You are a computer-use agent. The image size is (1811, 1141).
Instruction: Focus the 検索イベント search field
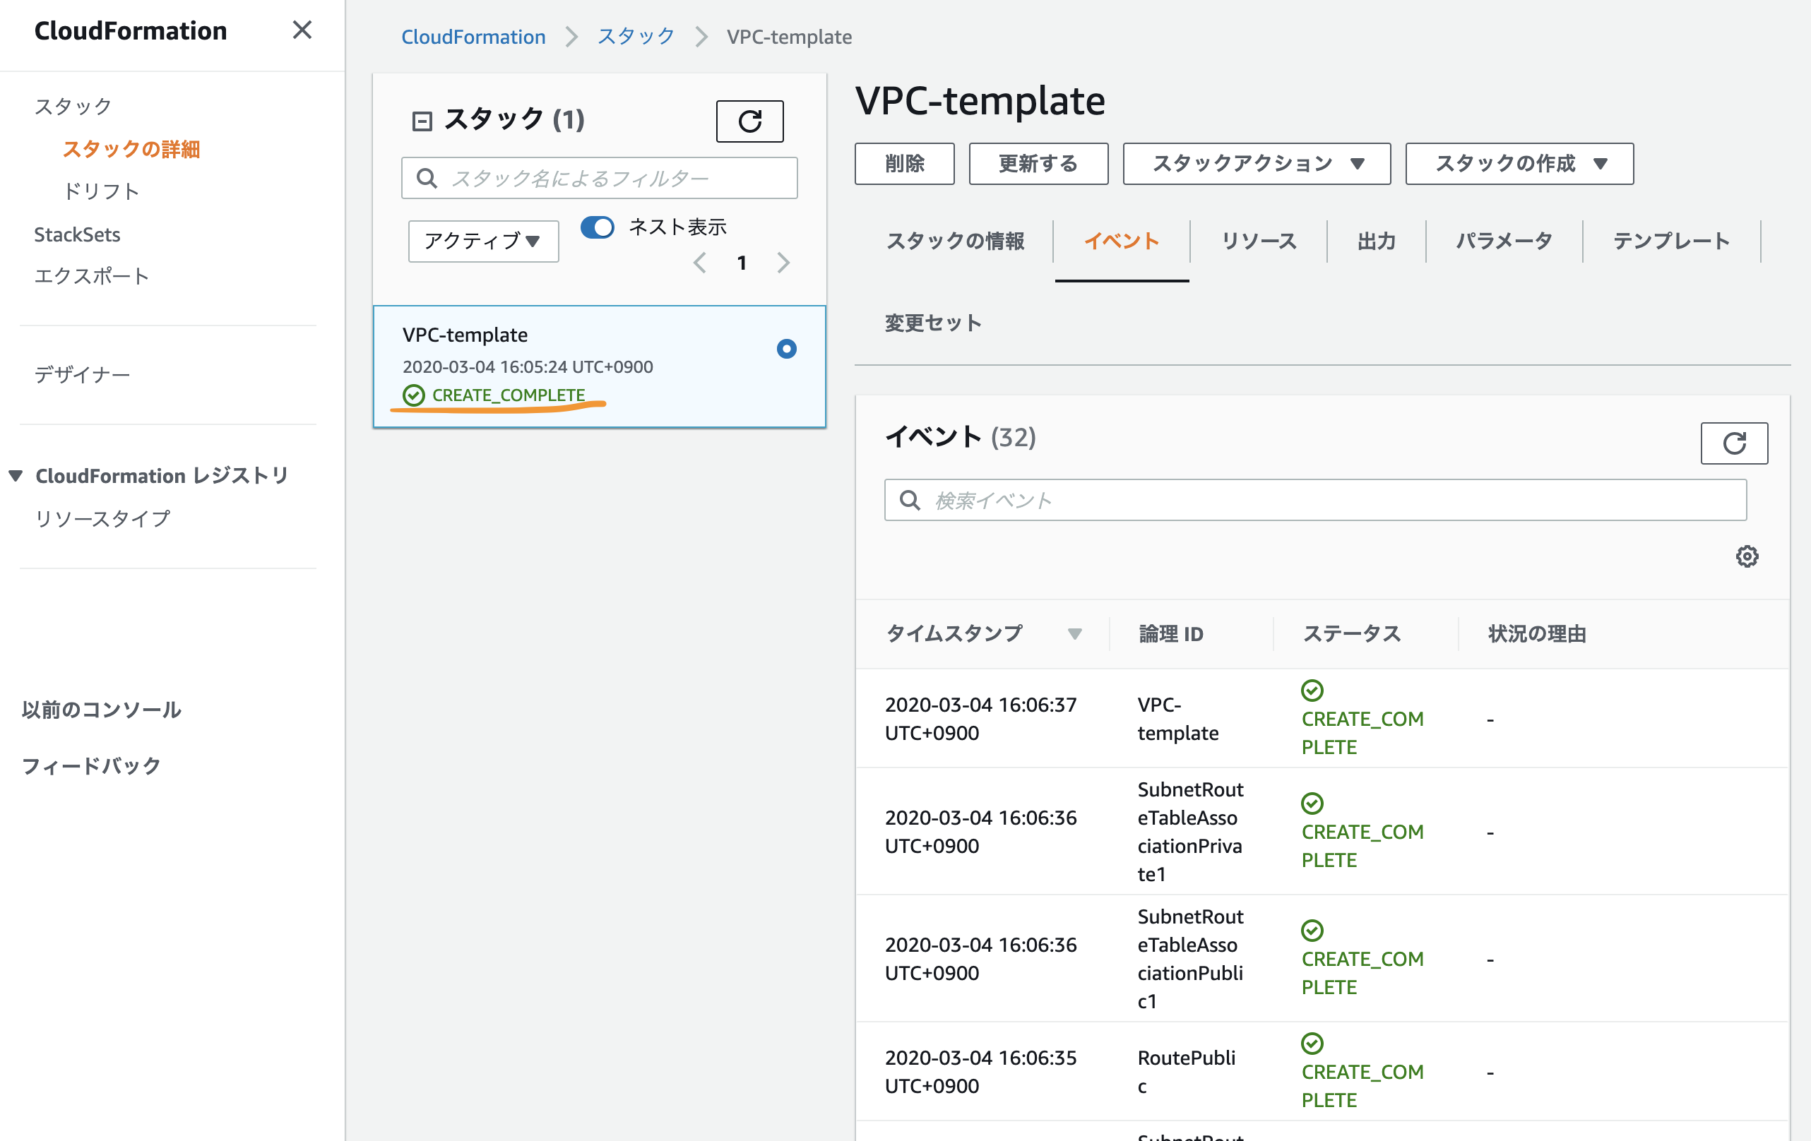coord(1314,500)
